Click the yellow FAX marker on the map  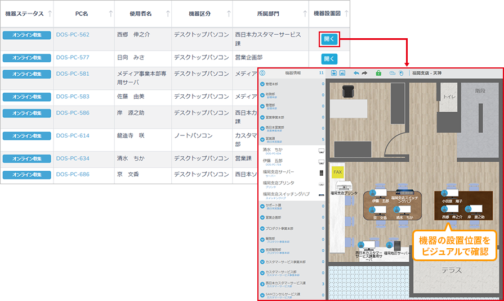tap(337, 172)
